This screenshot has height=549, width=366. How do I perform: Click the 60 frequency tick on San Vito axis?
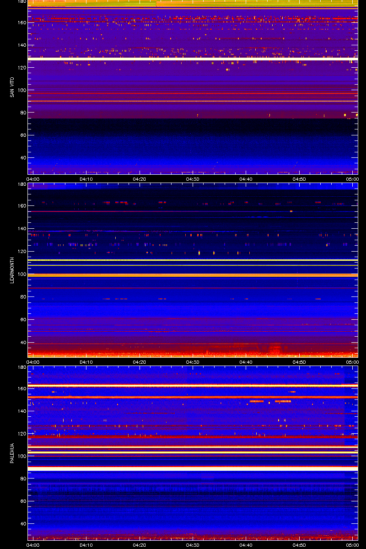click(23, 135)
